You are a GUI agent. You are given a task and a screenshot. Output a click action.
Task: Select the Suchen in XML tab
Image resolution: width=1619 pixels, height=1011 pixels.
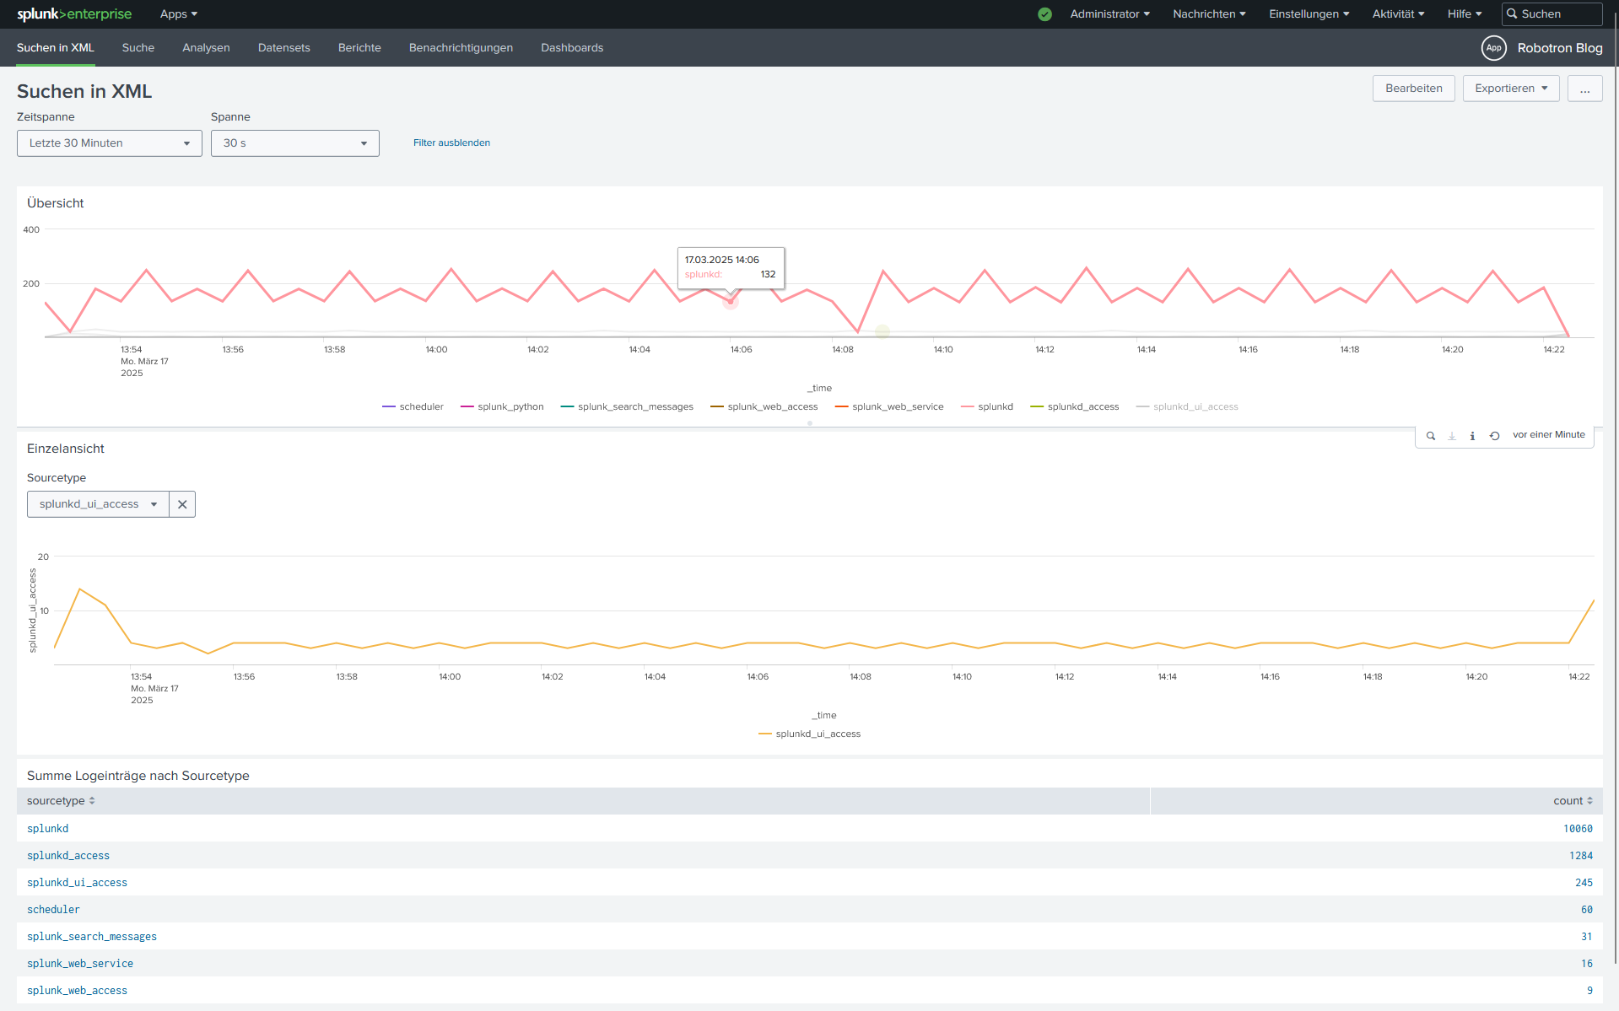(x=56, y=48)
